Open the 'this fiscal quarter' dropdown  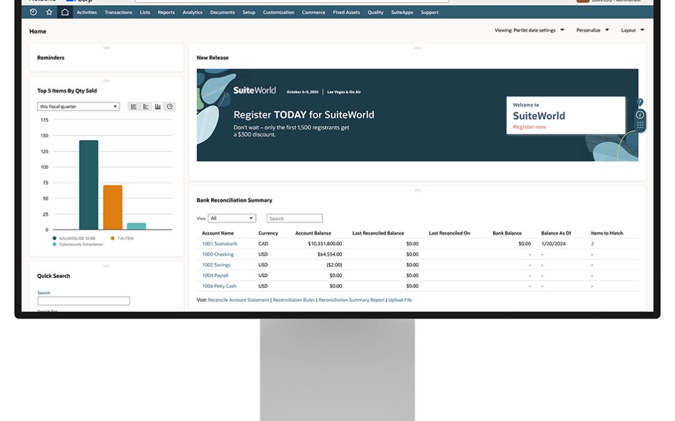pyautogui.click(x=78, y=107)
